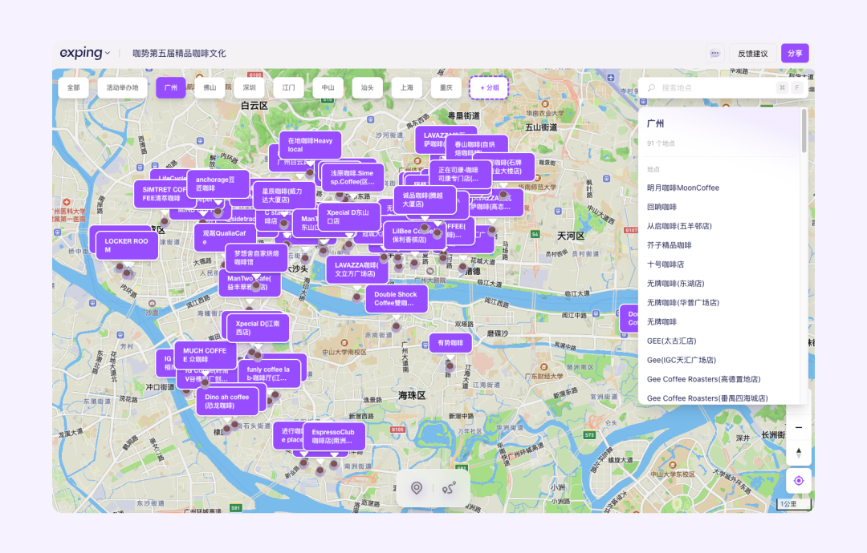This screenshot has width=867, height=553.
Task: Switch to the 上海 city tab
Action: (x=406, y=88)
